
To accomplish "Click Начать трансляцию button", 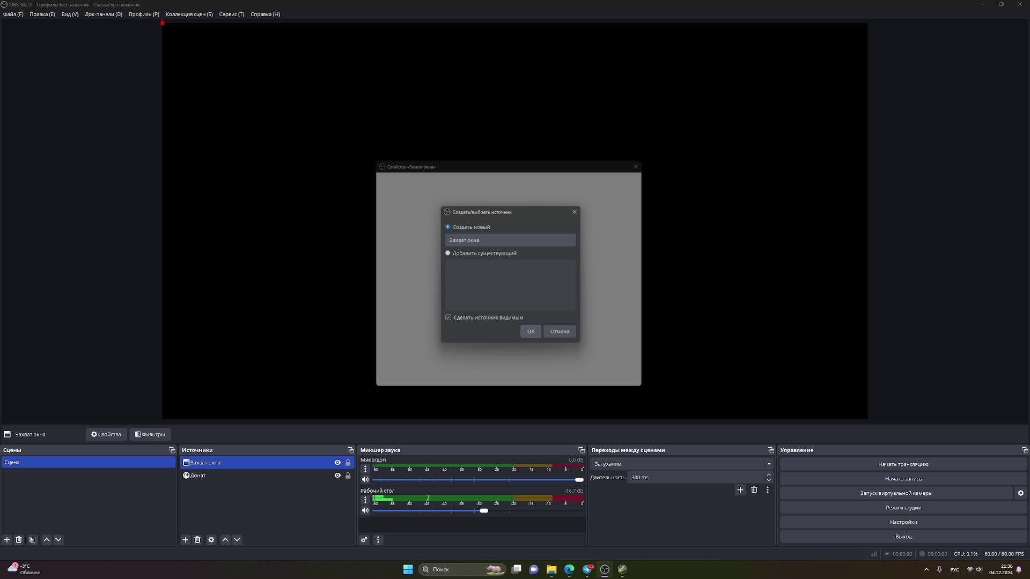I will 903,464.
